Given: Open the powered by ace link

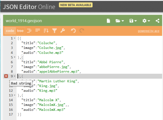Looking at the screenshot, I should [x=149, y=31].
